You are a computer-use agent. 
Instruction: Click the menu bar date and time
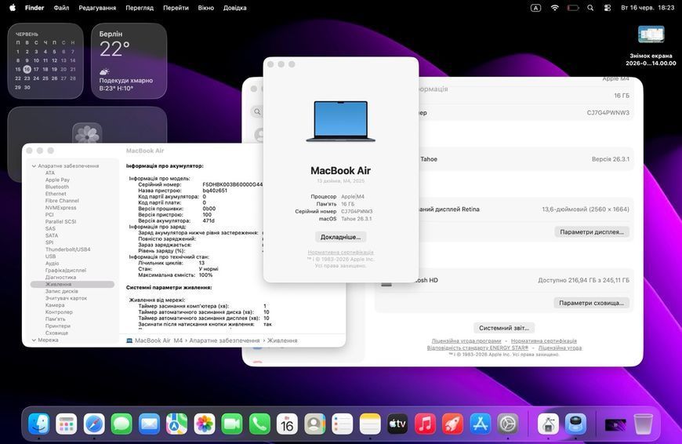[648, 8]
